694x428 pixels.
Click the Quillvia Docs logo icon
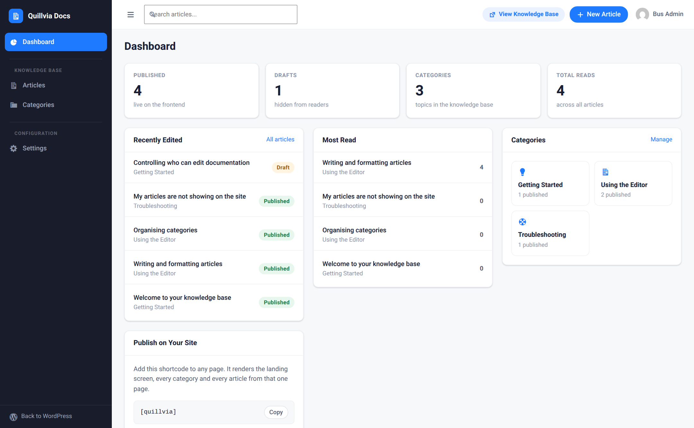(16, 16)
